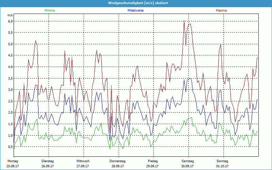Click the 2,5 y-axis value
The width and height of the screenshot is (272, 170).
(x=11, y=101)
